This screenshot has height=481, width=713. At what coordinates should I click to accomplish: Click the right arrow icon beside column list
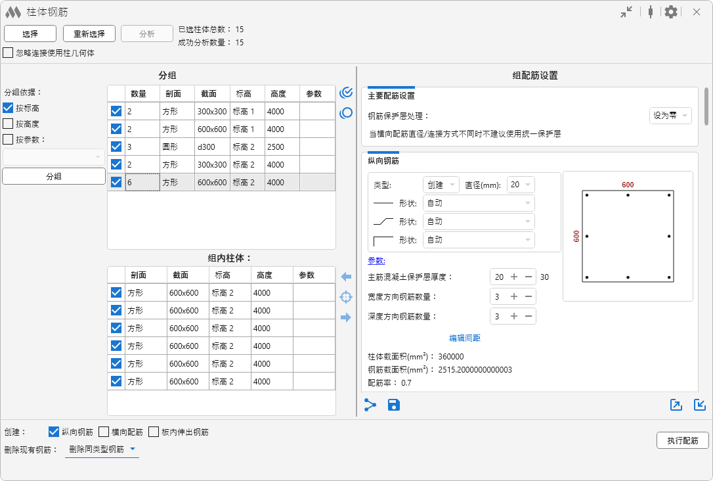pyautogui.click(x=346, y=317)
